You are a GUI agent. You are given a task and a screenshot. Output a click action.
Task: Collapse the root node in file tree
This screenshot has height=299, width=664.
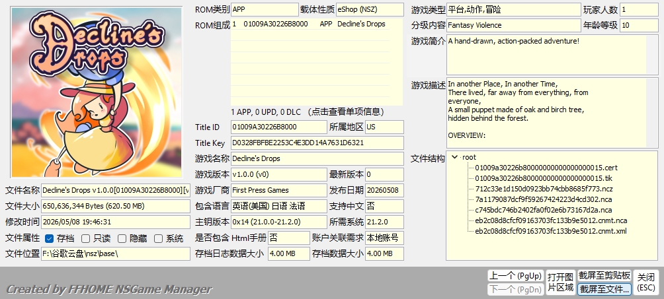click(454, 157)
